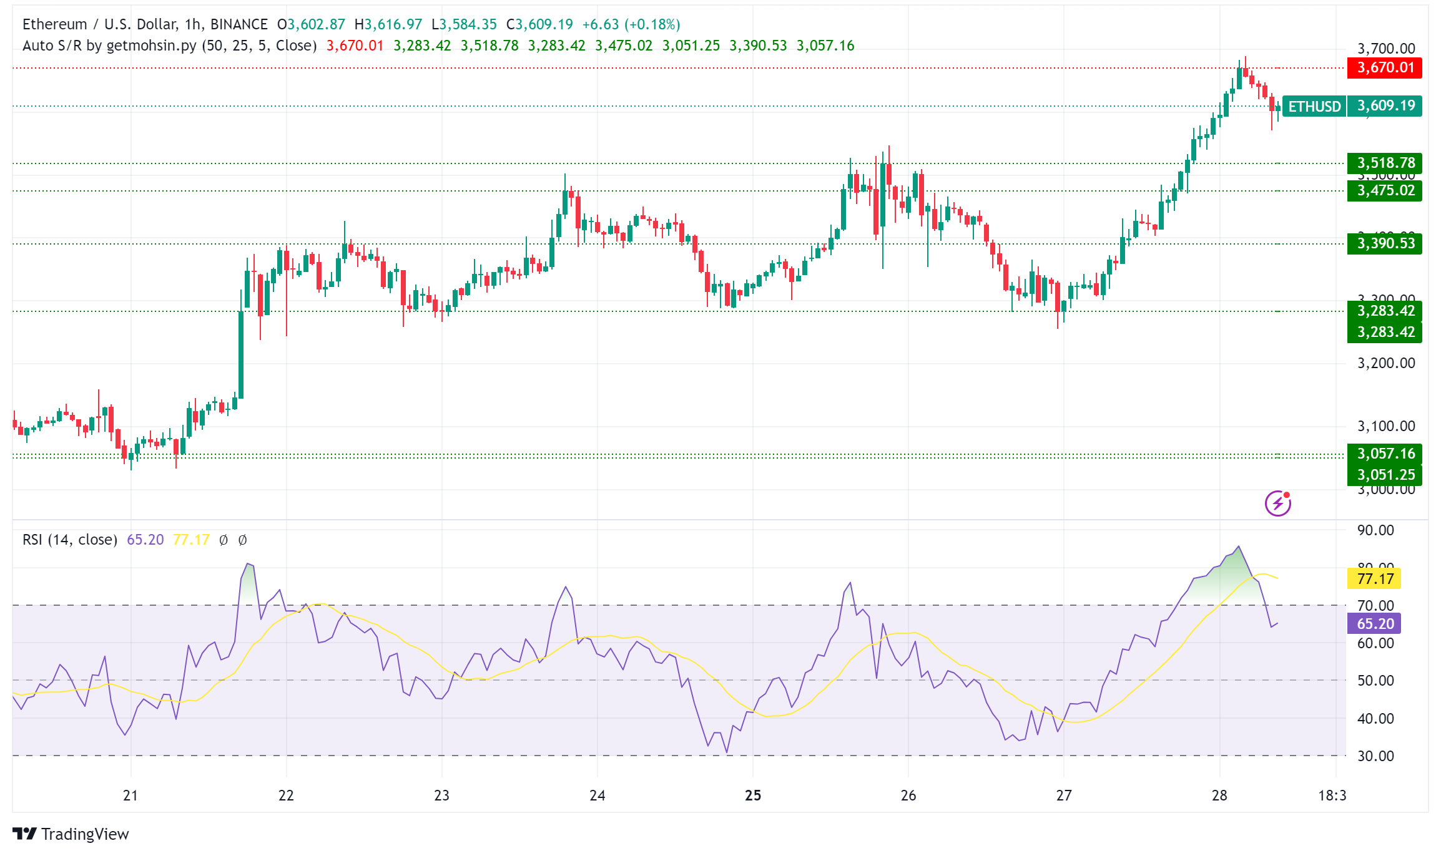This screenshot has width=1441, height=856.
Task: Open the Ethereum / U.S. Dollar chart title
Action: pos(145,24)
